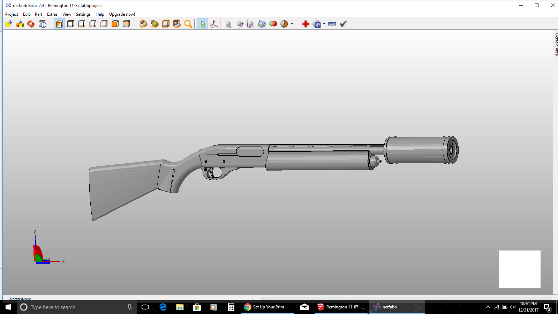This screenshot has width=558, height=314.
Task: Click the white square in viewport corner
Action: (520, 269)
